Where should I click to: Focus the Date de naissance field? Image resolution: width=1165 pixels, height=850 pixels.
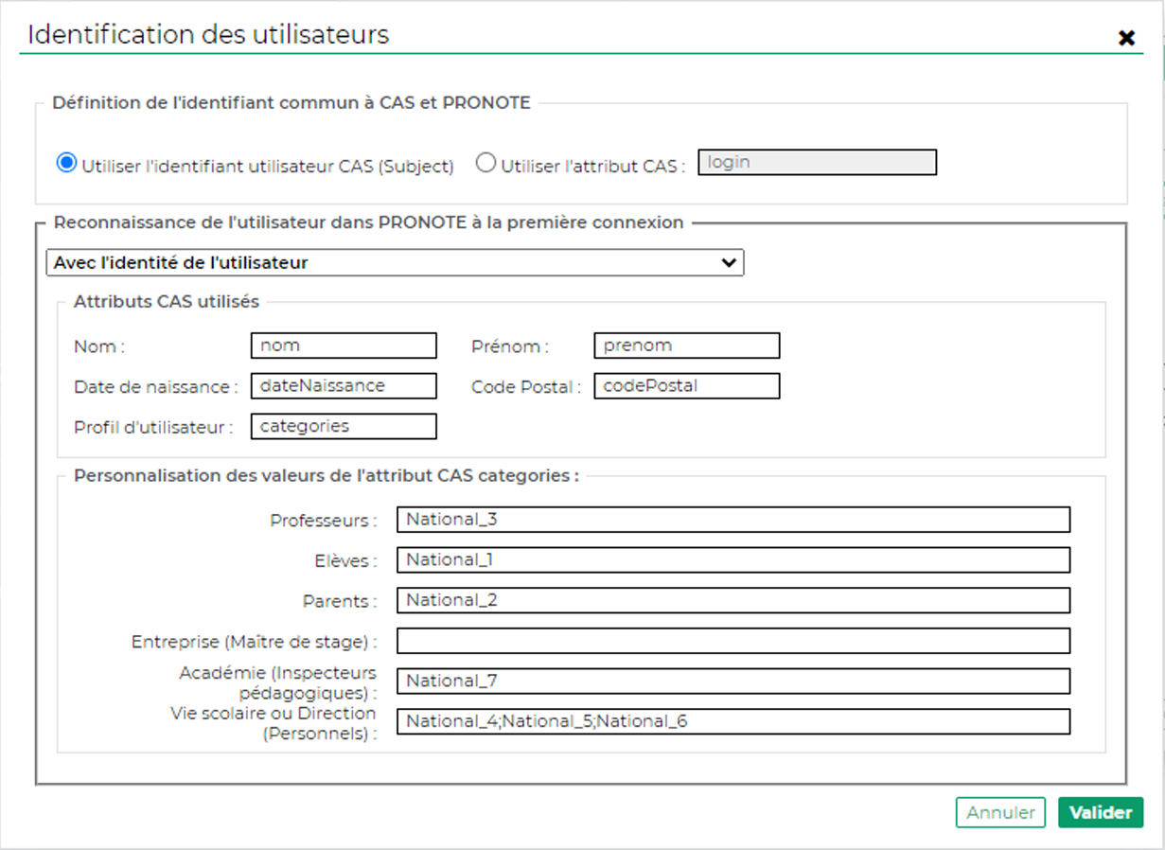[x=344, y=386]
